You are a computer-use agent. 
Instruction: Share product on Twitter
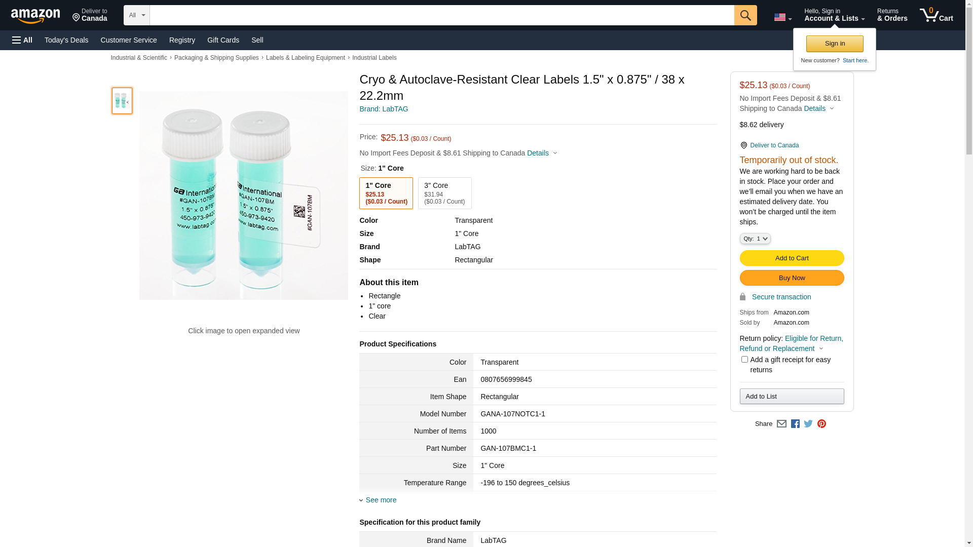pos(808,424)
